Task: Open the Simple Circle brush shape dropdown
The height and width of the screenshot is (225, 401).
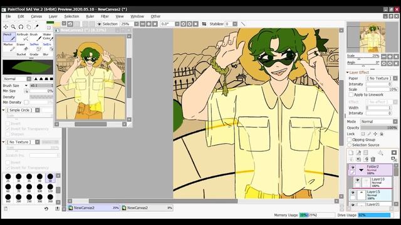Action: coord(38,110)
